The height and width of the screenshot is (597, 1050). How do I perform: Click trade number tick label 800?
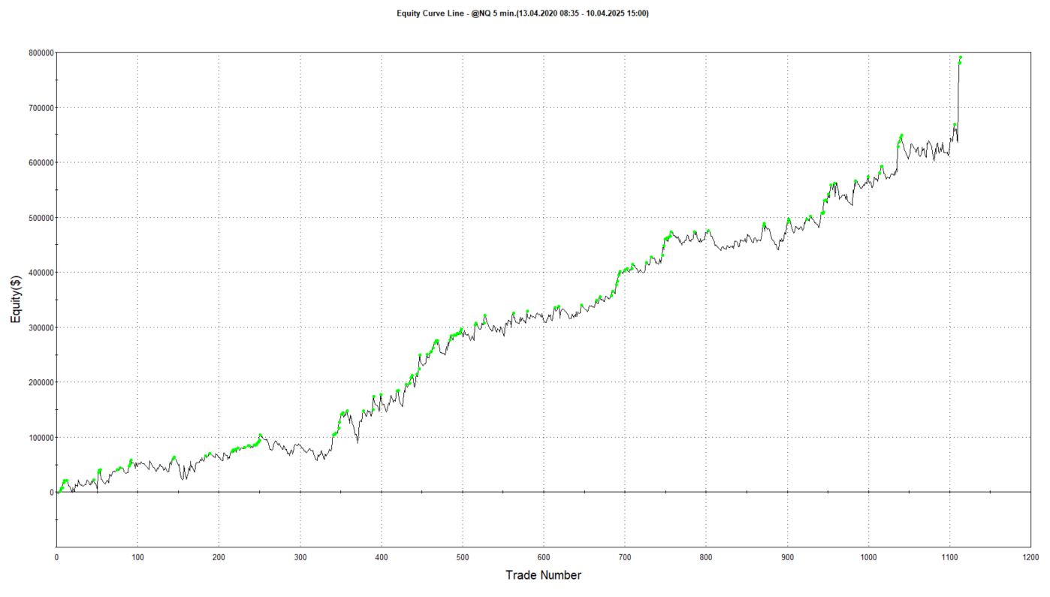tap(705, 558)
